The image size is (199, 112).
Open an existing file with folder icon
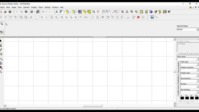click(x=5, y=12)
